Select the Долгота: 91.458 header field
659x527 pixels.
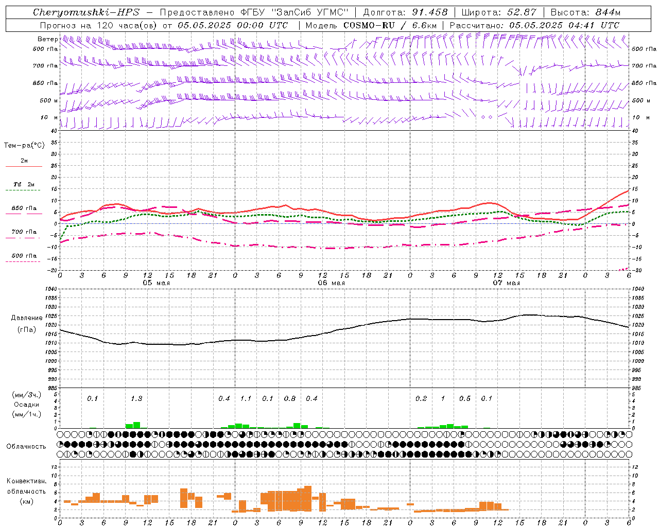pyautogui.click(x=406, y=12)
